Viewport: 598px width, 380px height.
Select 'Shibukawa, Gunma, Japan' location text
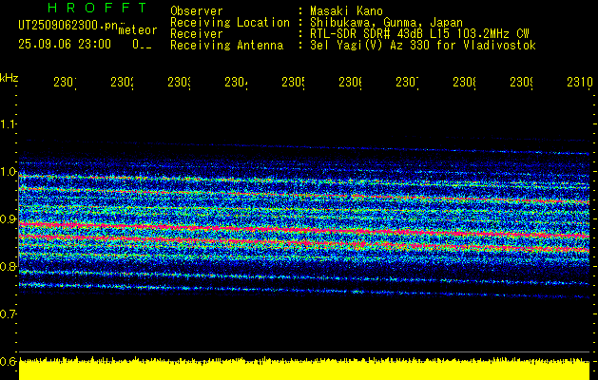coord(386,23)
